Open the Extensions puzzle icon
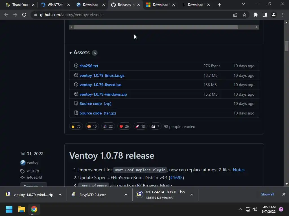 coord(256,15)
